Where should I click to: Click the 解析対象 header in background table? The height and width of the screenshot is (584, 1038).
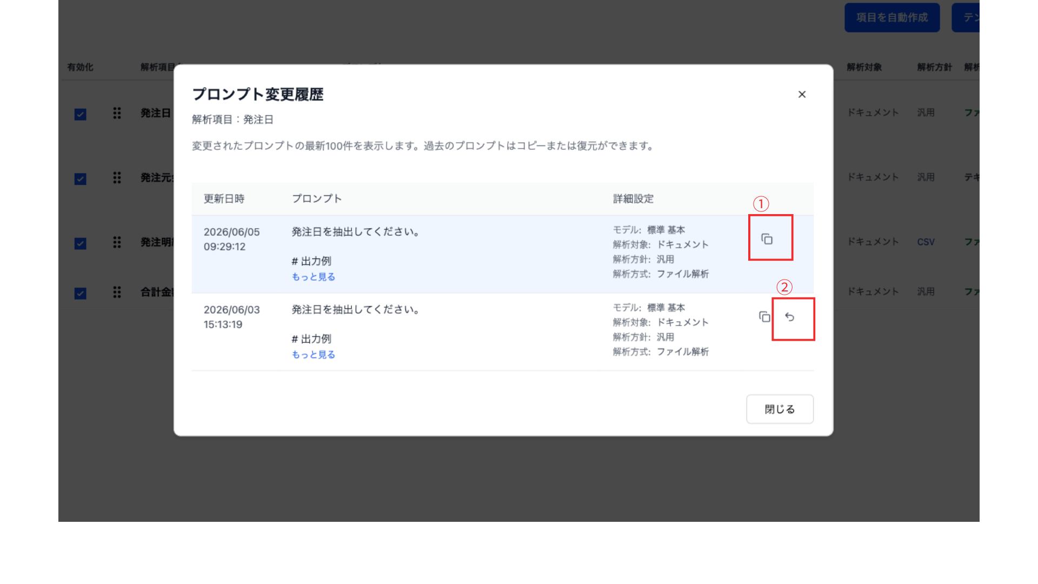click(864, 67)
